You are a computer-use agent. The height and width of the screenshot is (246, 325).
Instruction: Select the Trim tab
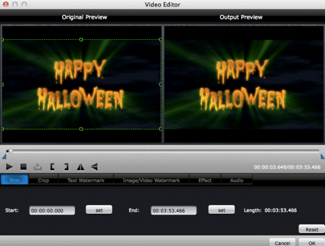tap(15, 180)
